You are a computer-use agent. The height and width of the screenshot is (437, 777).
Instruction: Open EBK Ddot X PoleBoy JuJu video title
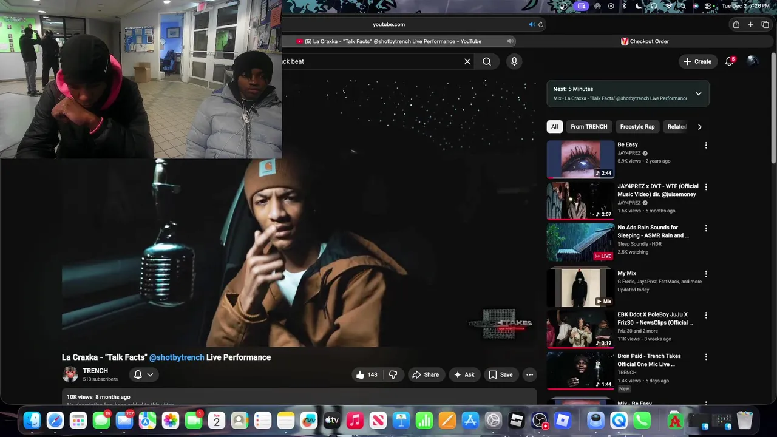point(655,319)
